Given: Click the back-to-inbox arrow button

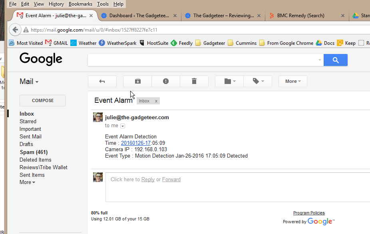Looking at the screenshot, I should point(102,81).
